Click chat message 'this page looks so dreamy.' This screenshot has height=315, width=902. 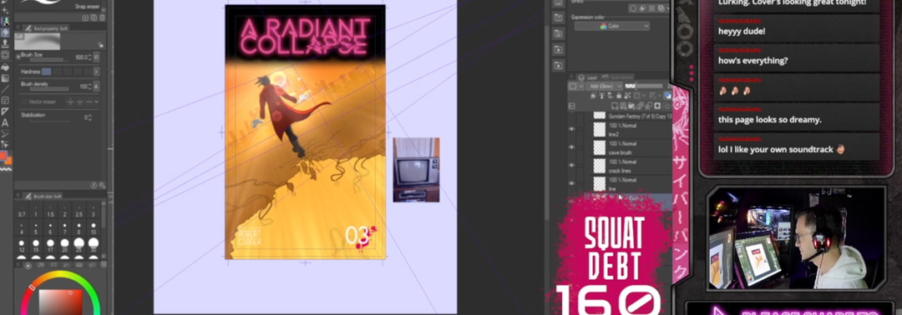[x=770, y=120]
